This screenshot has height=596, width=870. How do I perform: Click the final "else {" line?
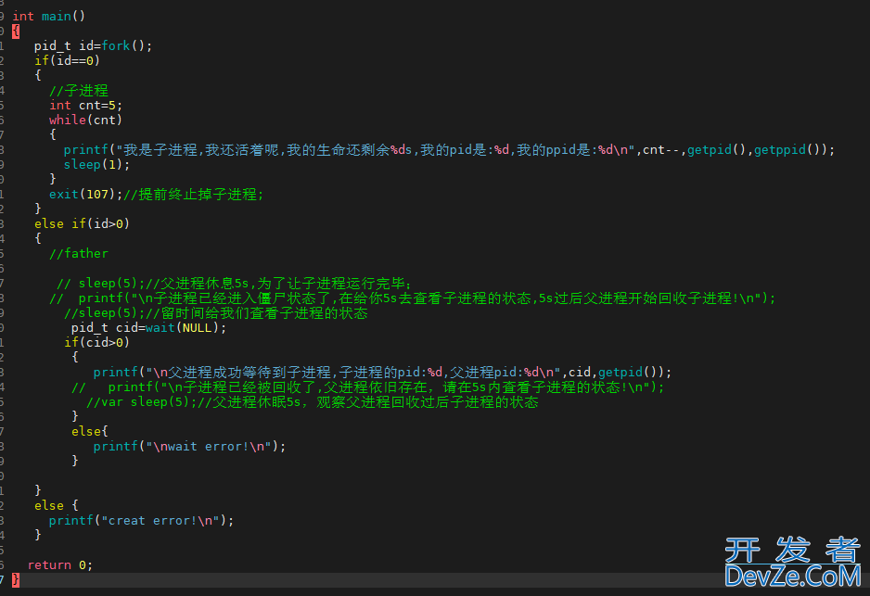tap(56, 506)
